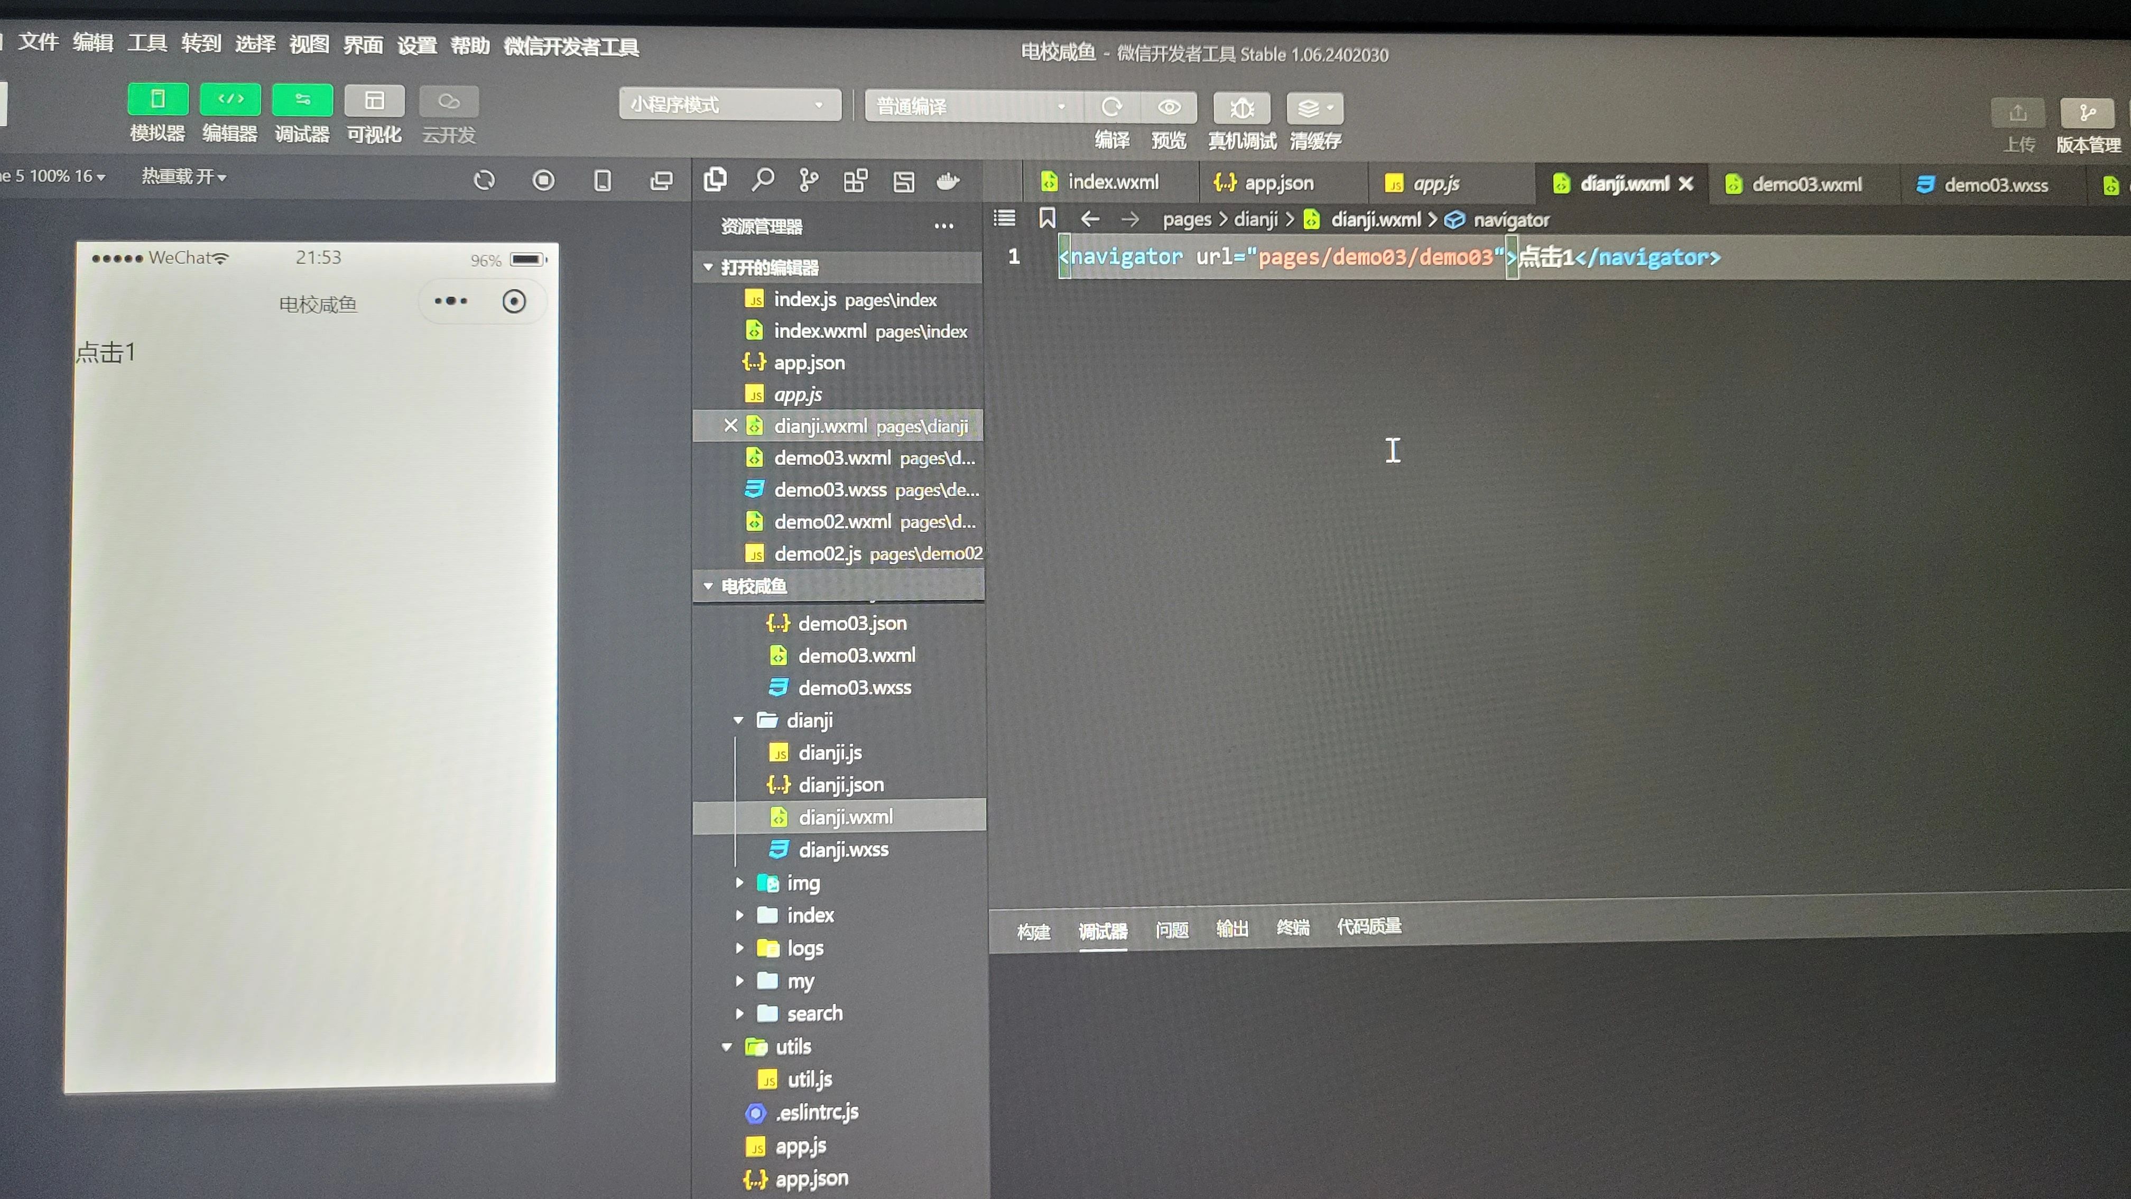Click the editor outline list icon
Viewport: 2131px width, 1199px height.
[1004, 218]
